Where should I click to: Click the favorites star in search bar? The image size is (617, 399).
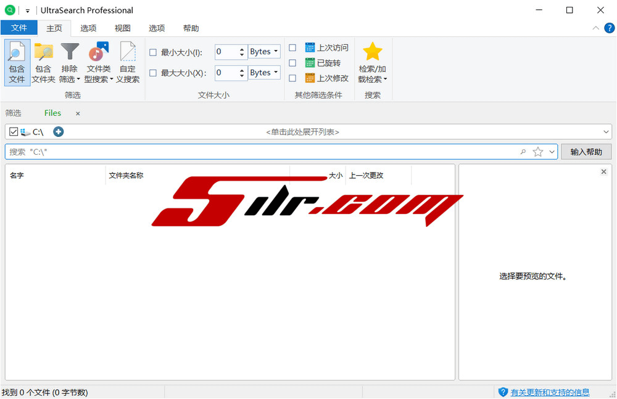coord(538,152)
